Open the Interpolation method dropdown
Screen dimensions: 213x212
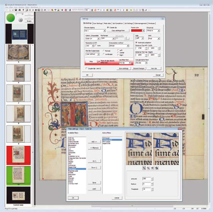[119, 46]
